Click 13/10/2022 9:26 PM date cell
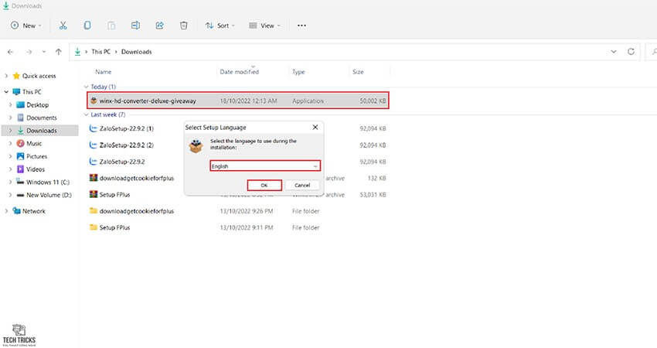 (x=247, y=211)
